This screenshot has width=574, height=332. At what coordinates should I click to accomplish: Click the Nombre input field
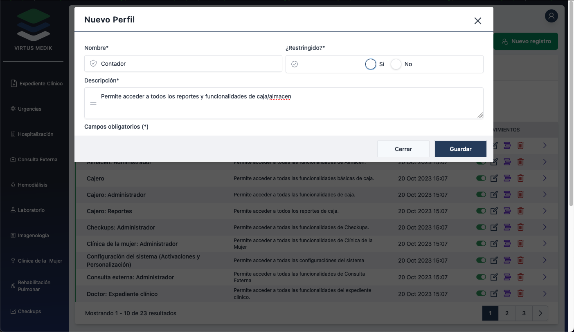(188, 64)
